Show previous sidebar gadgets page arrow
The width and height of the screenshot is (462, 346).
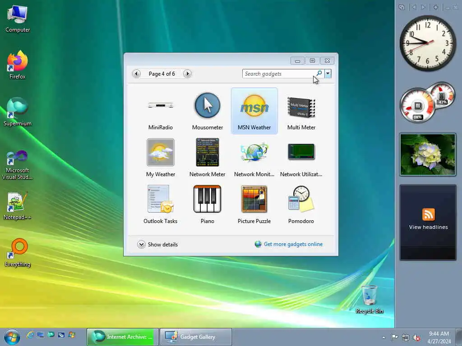point(414,7)
